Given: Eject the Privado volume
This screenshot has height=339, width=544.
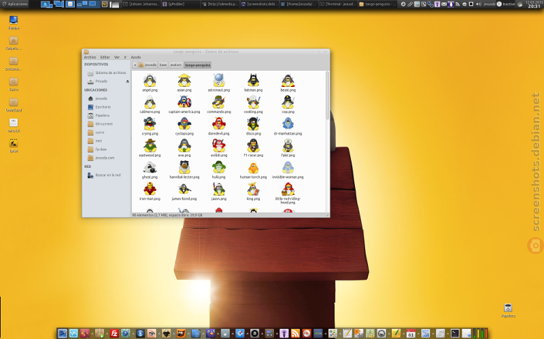Looking at the screenshot, I should [x=127, y=82].
